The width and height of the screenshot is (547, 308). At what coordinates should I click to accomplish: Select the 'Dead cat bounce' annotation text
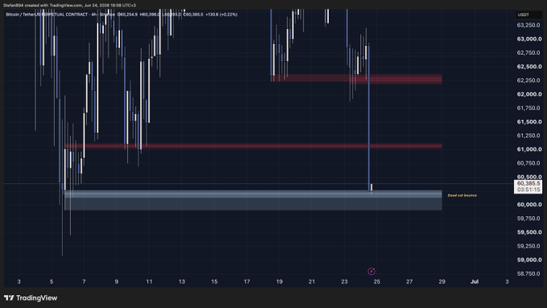click(x=462, y=195)
